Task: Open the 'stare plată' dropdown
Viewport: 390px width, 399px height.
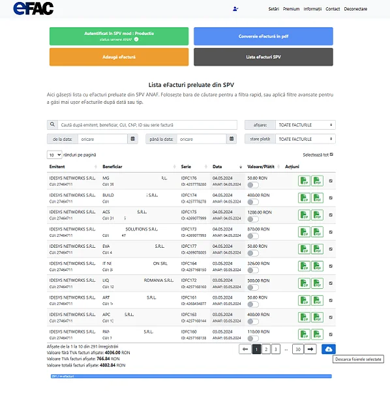Action: point(305,139)
